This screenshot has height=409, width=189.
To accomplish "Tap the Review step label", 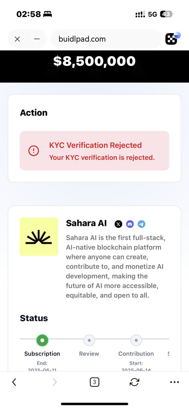I will pyautogui.click(x=89, y=353).
